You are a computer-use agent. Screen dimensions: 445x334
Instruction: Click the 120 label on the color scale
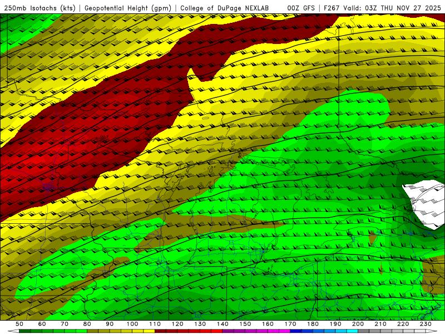pos(177,324)
